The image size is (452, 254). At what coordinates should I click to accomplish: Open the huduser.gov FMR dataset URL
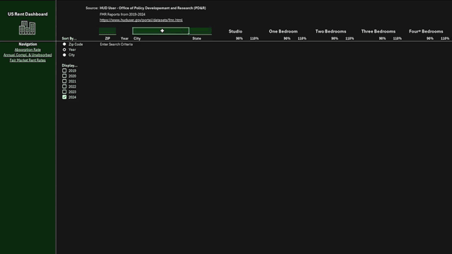pyautogui.click(x=141, y=20)
